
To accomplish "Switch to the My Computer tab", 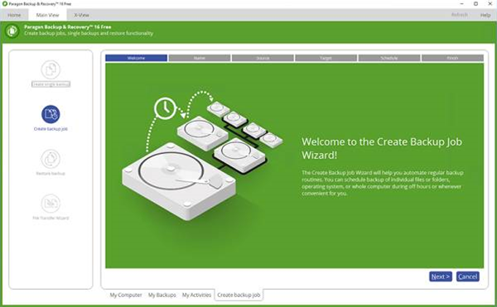I will pos(126,295).
